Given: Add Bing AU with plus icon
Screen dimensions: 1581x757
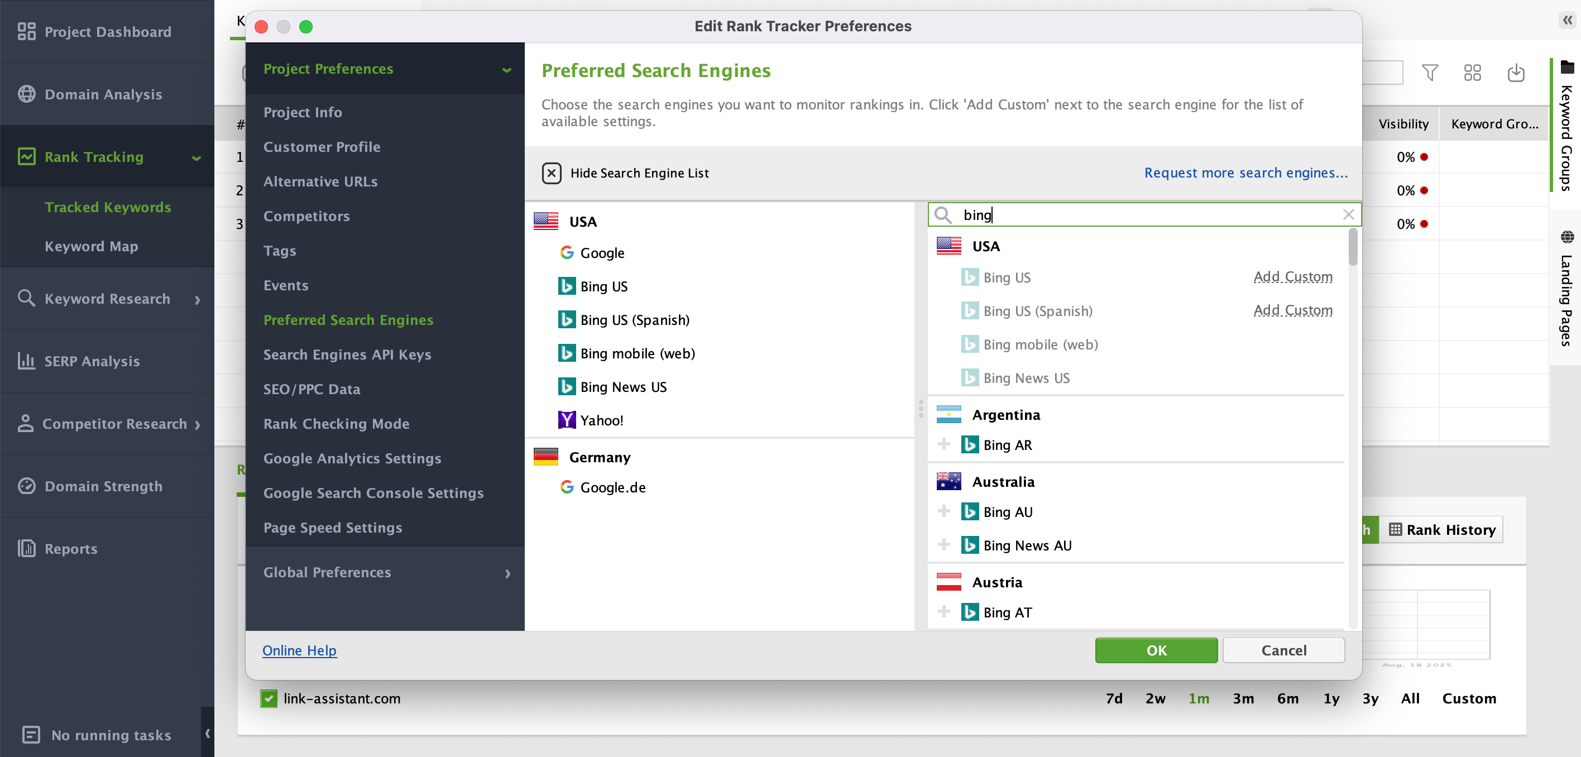Looking at the screenshot, I should coord(944,511).
